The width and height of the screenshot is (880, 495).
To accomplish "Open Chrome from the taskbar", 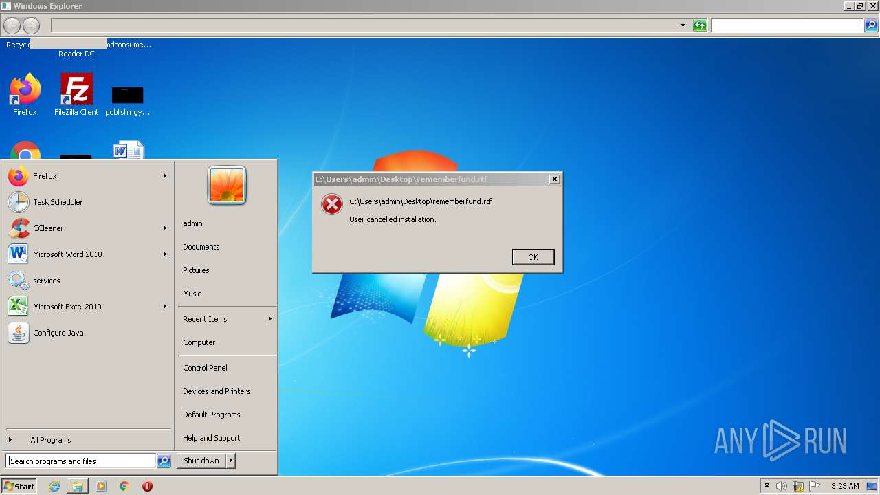I will click(124, 486).
